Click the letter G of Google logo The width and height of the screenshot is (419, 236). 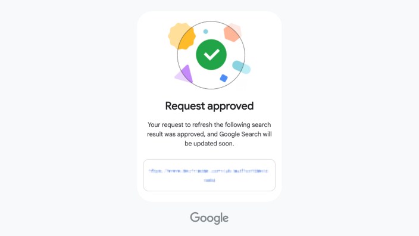[x=195, y=218]
